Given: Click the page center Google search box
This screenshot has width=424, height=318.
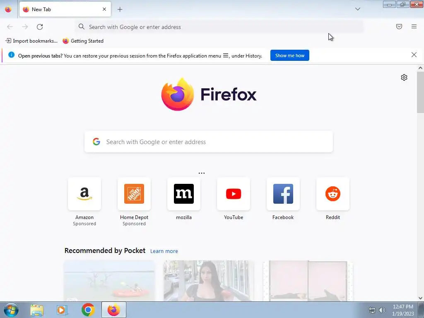Looking at the screenshot, I should [x=209, y=142].
